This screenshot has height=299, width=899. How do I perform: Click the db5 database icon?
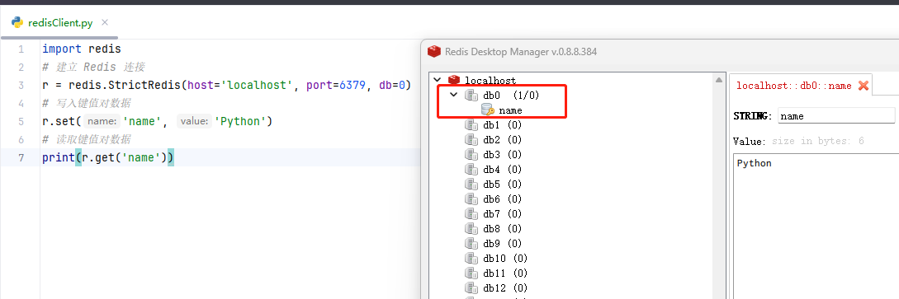click(471, 185)
